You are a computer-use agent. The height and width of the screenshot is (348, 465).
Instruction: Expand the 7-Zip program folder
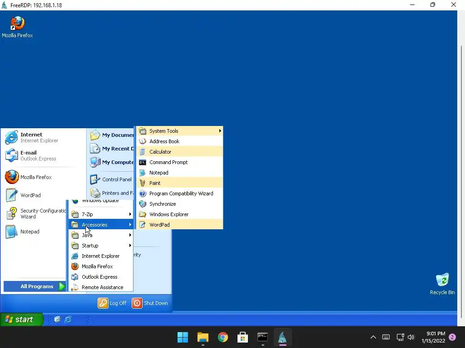tap(101, 214)
